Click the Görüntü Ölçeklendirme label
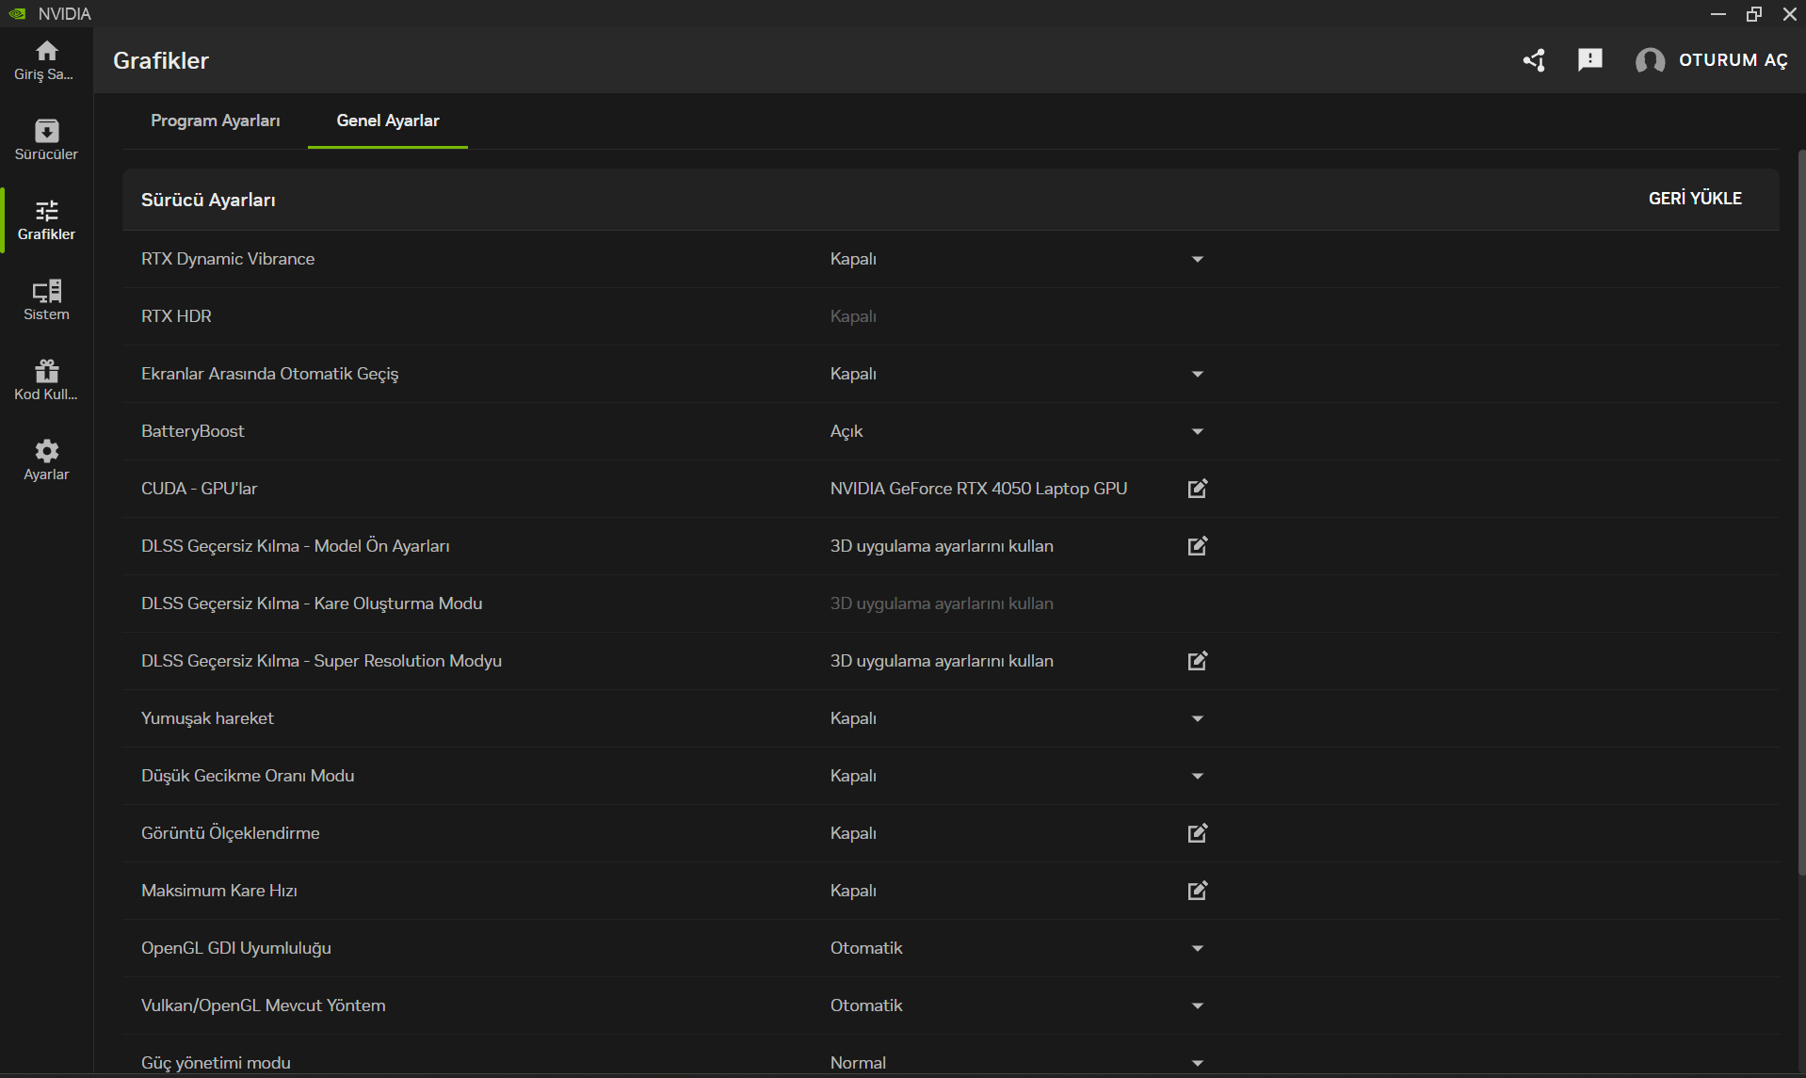The height and width of the screenshot is (1078, 1806). (x=231, y=833)
